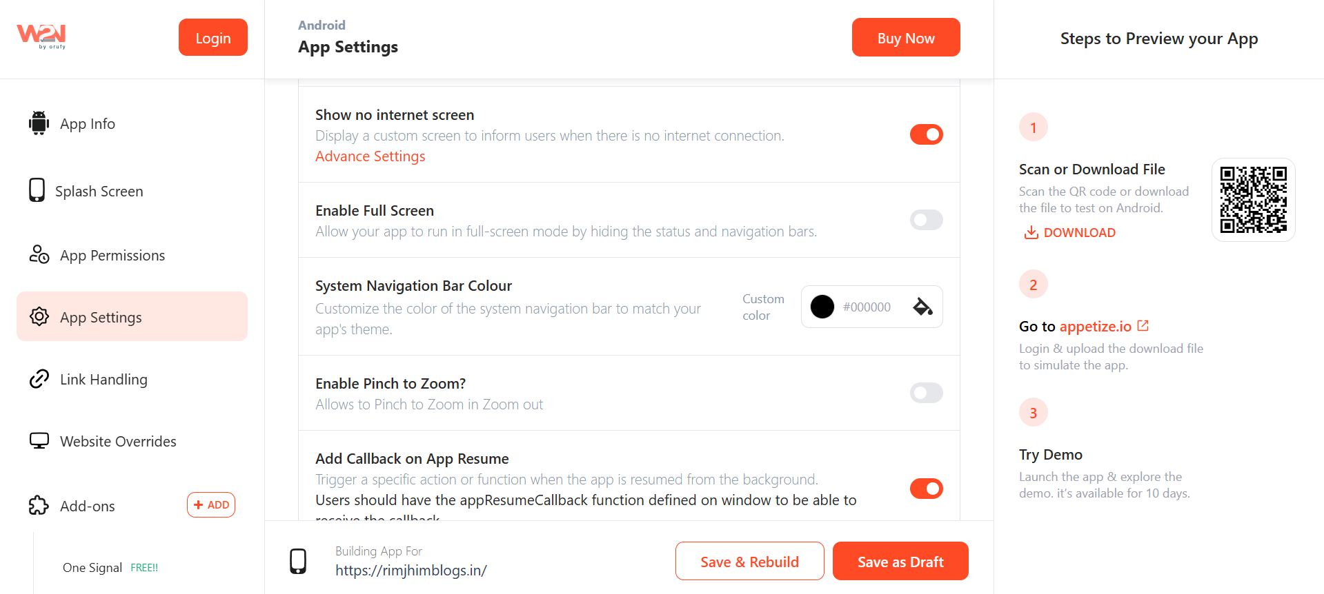The image size is (1324, 594).
Task: Open Advance Settings link
Action: click(370, 156)
